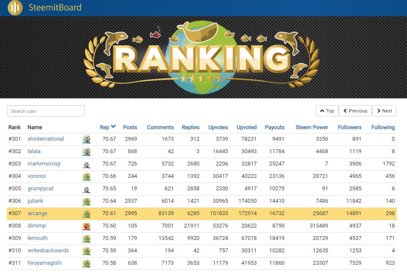Open lalala user profile
The image size is (407, 272).
[x=34, y=151]
